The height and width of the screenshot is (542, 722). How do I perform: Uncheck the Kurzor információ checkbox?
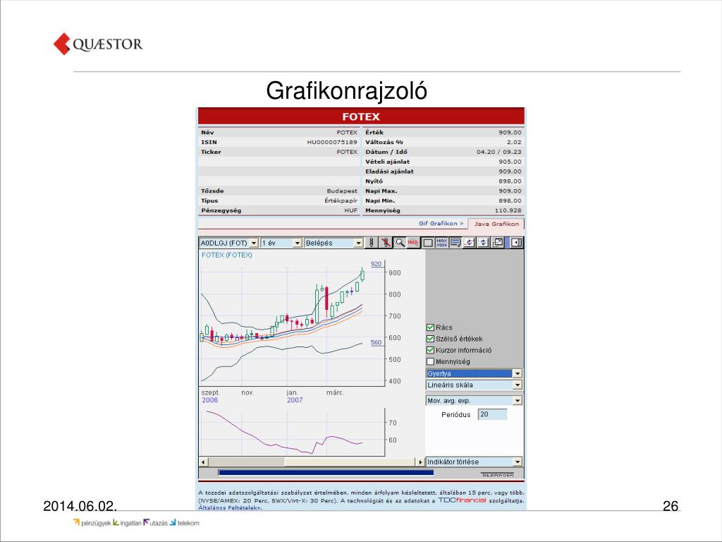(431, 350)
